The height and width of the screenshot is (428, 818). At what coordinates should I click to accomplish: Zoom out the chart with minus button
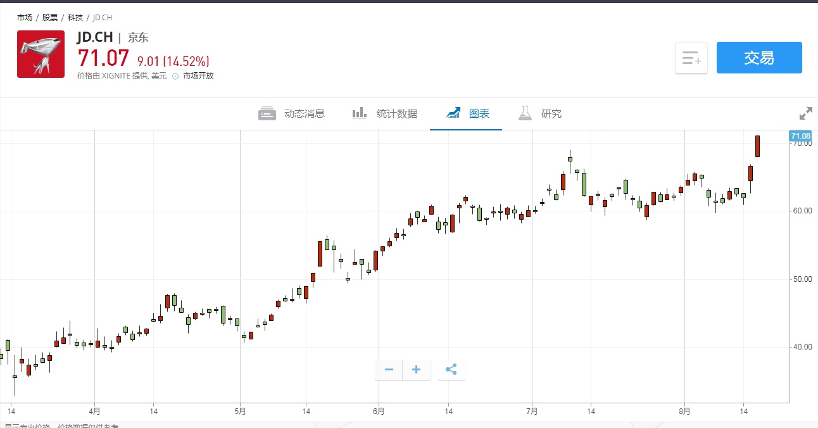[x=389, y=370]
